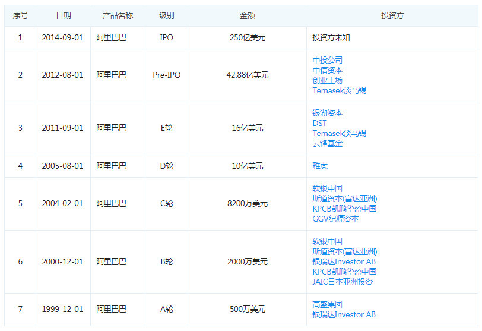Open 银瑞达Investor AB link in B轮 row

pyautogui.click(x=344, y=261)
